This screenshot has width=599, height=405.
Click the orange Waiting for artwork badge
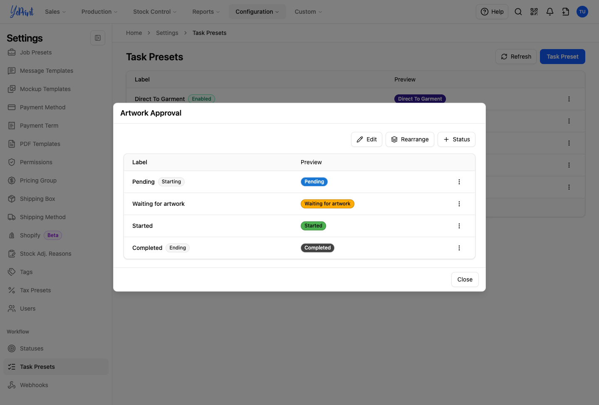327,204
